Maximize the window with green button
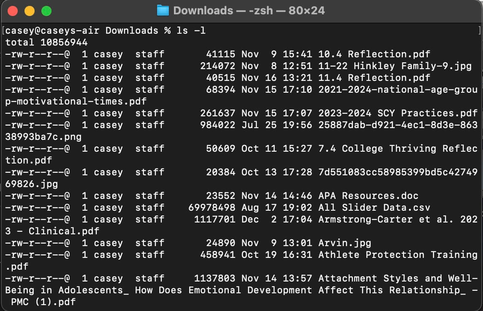Viewport: 483px width, 311px height. pyautogui.click(x=46, y=11)
